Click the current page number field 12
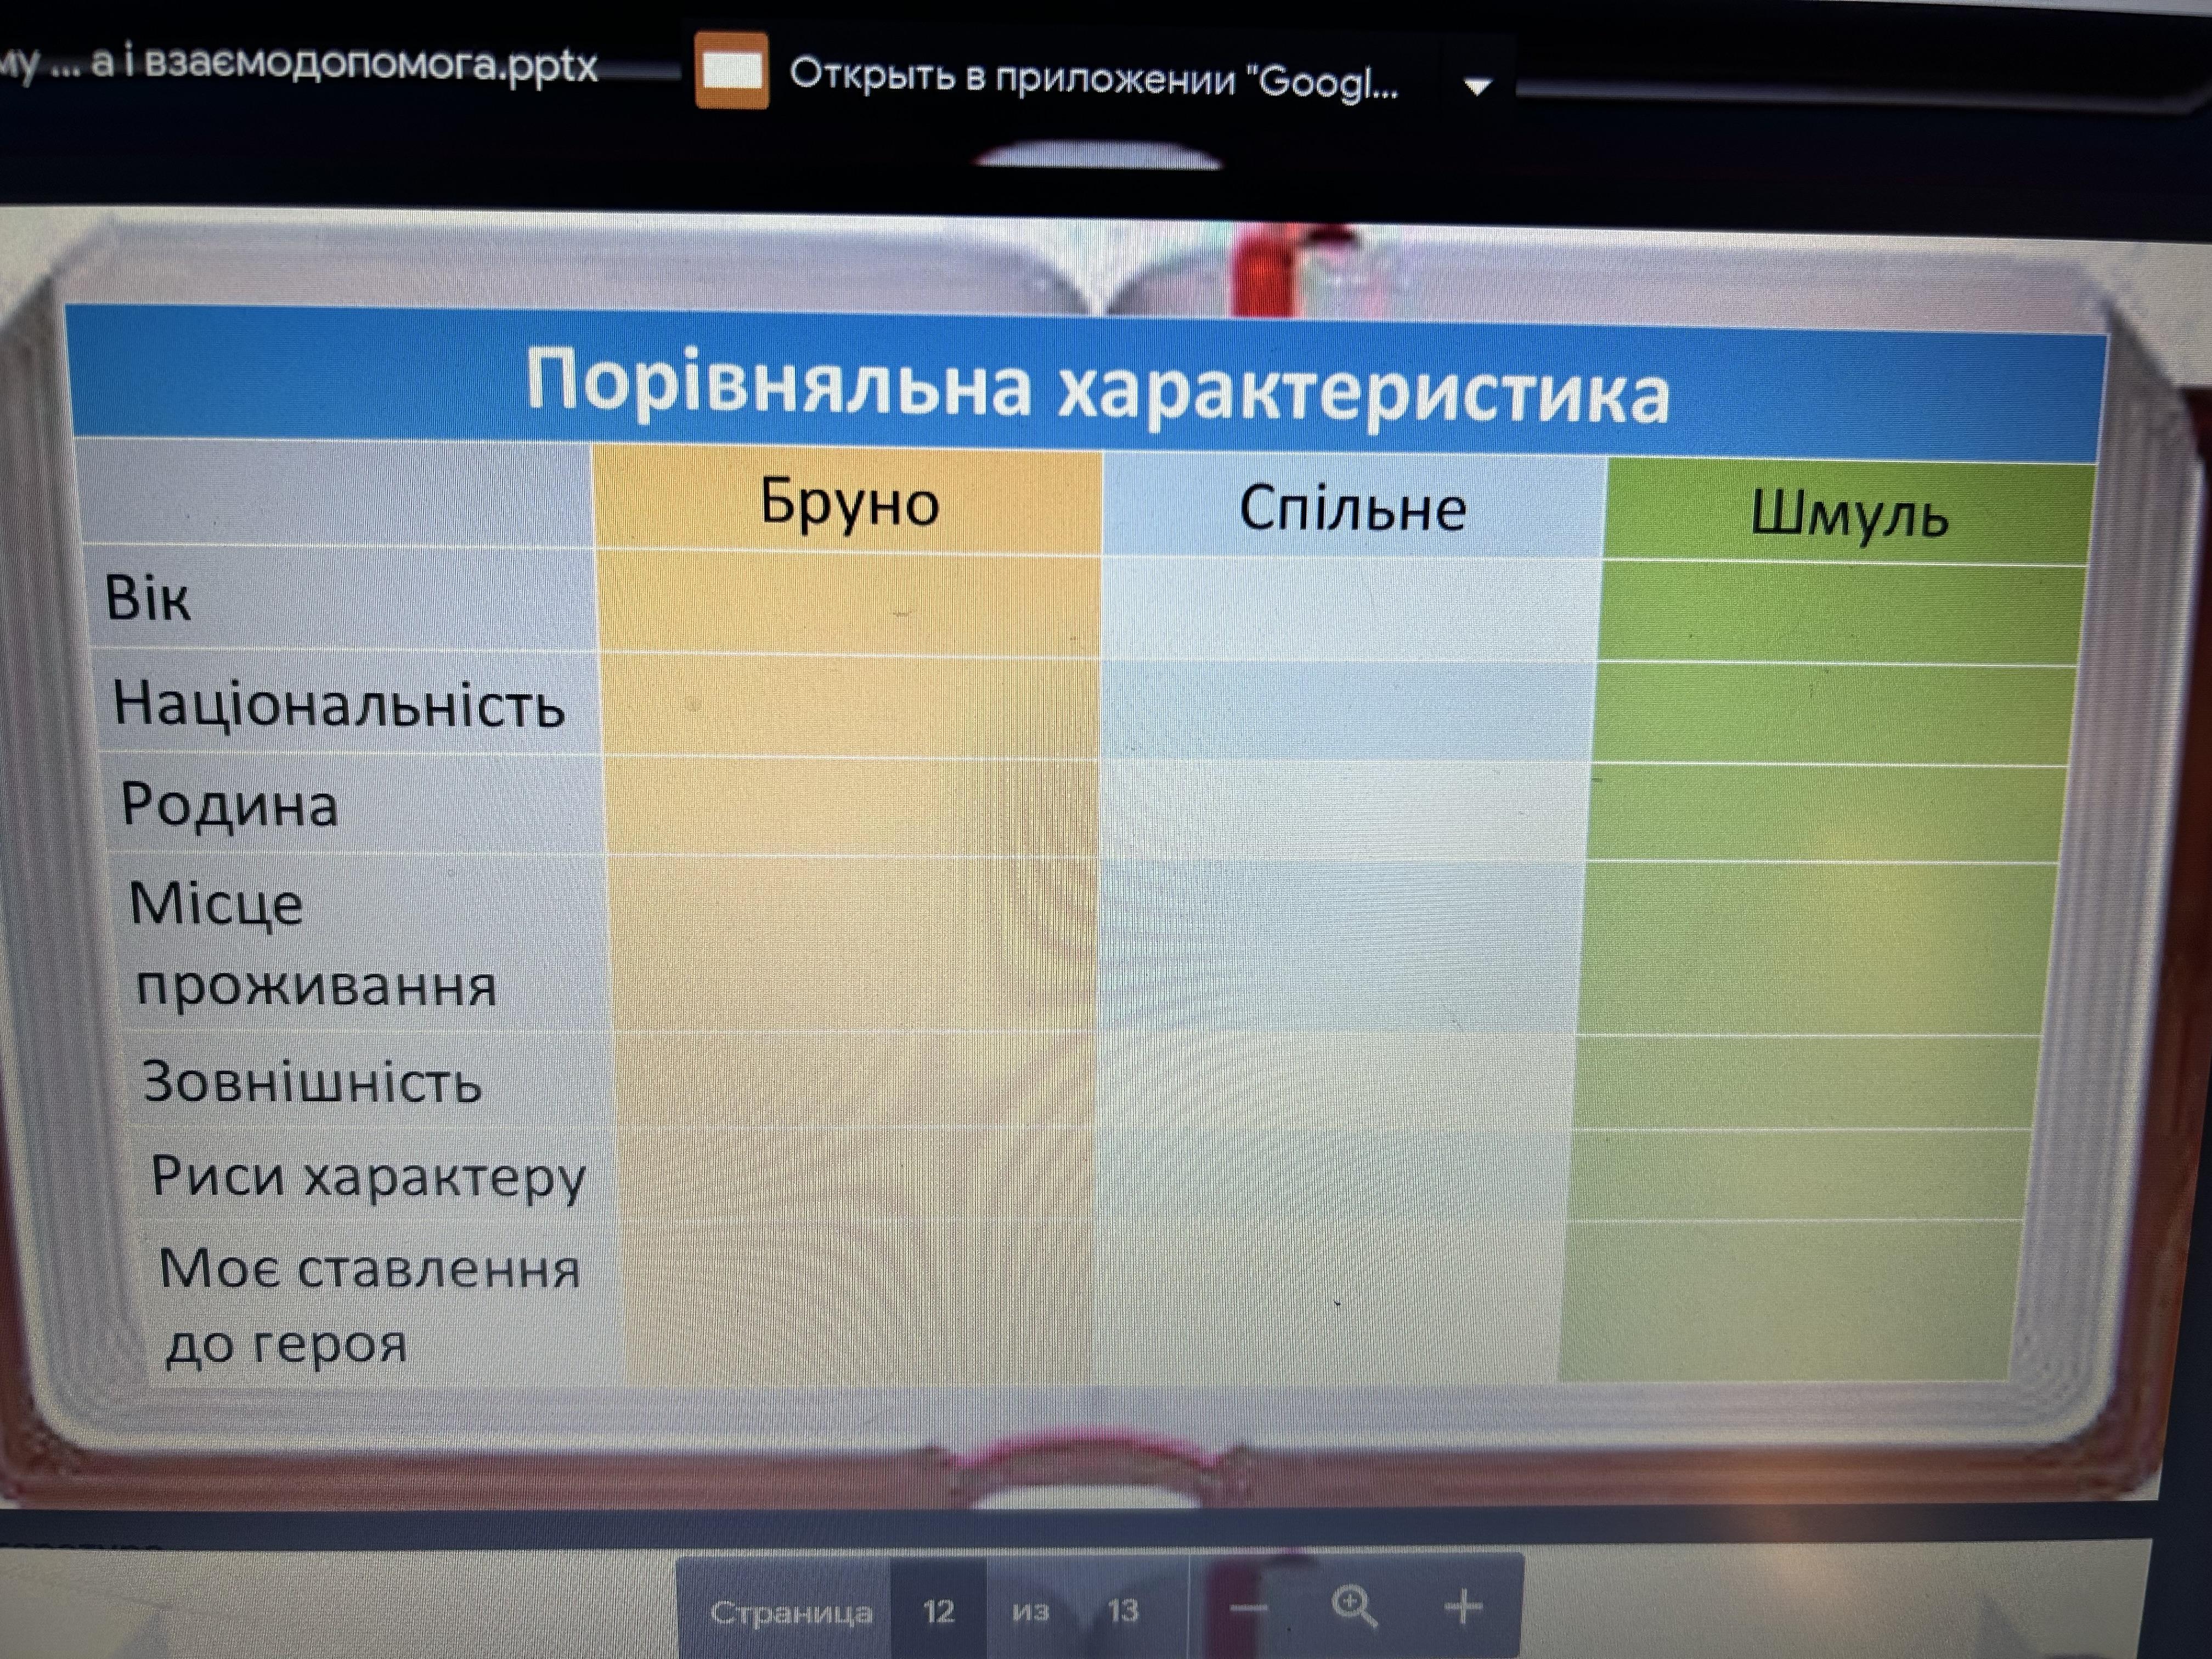Viewport: 2212px width, 1659px height. [938, 1611]
